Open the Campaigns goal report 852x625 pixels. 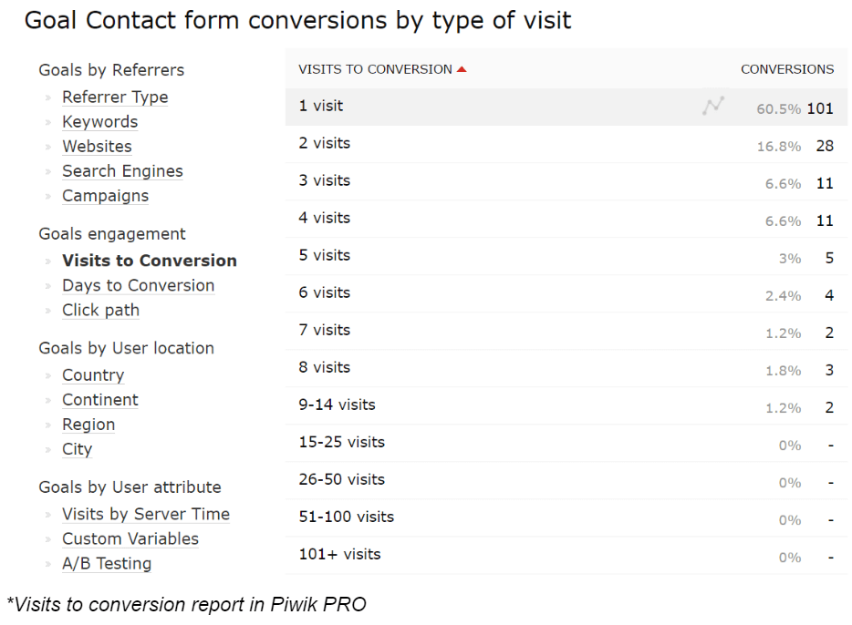pos(106,196)
